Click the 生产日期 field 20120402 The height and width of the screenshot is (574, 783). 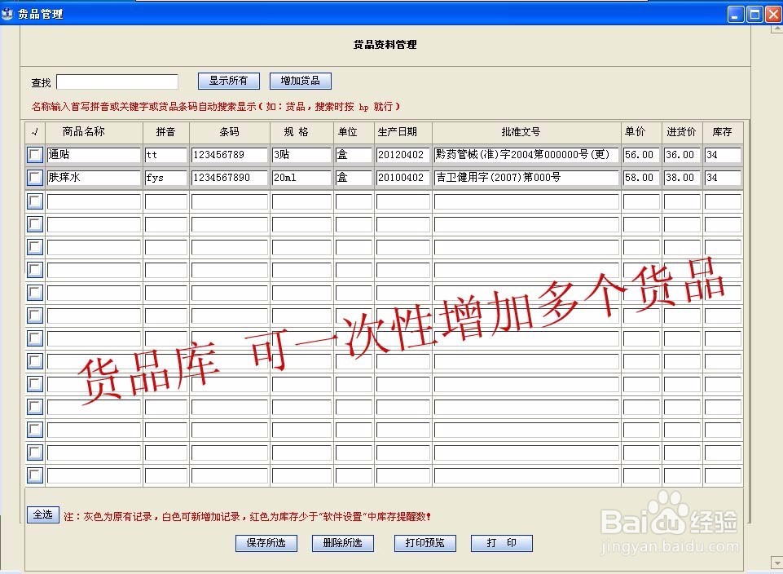[403, 155]
